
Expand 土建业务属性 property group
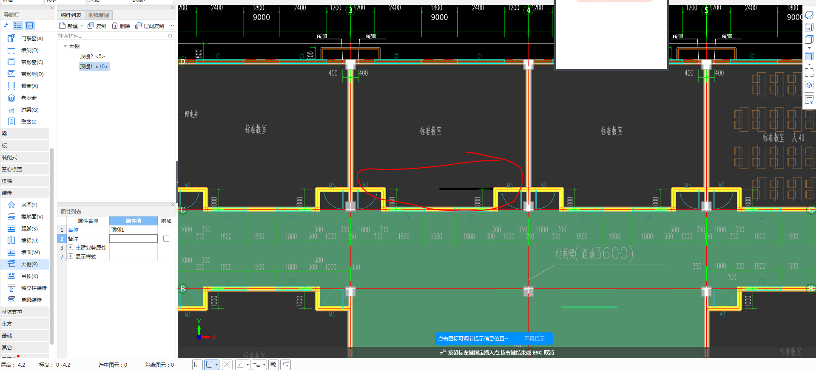pos(71,247)
